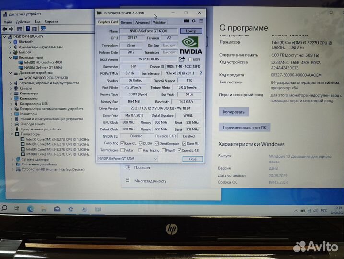
Task: Toggle CUDA checkbox
Action: click(141, 143)
